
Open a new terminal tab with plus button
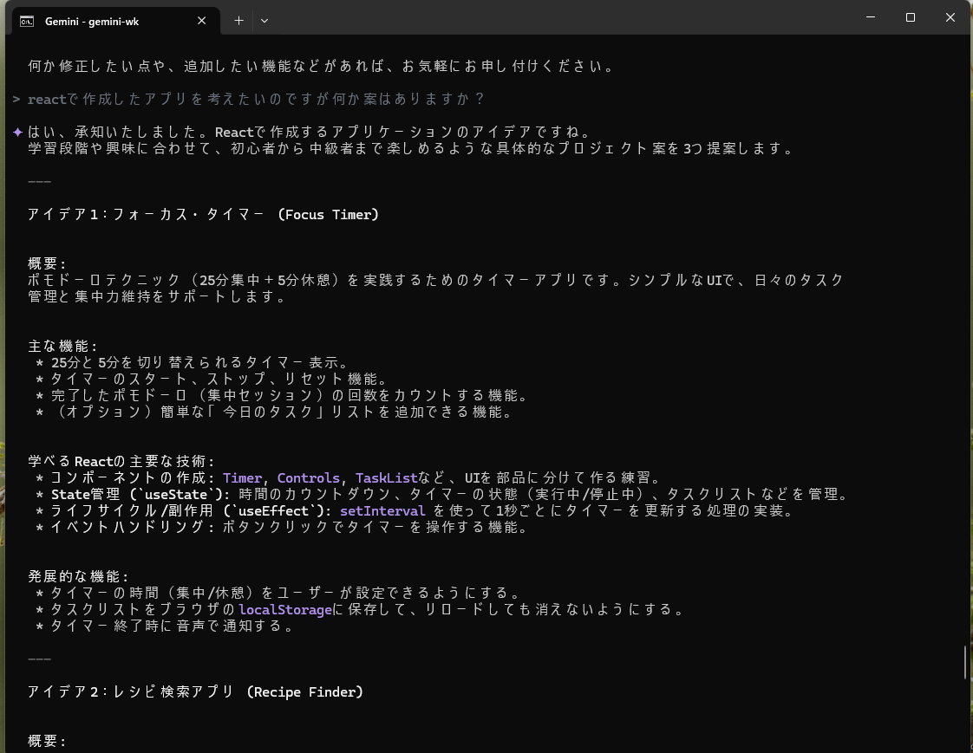point(238,20)
